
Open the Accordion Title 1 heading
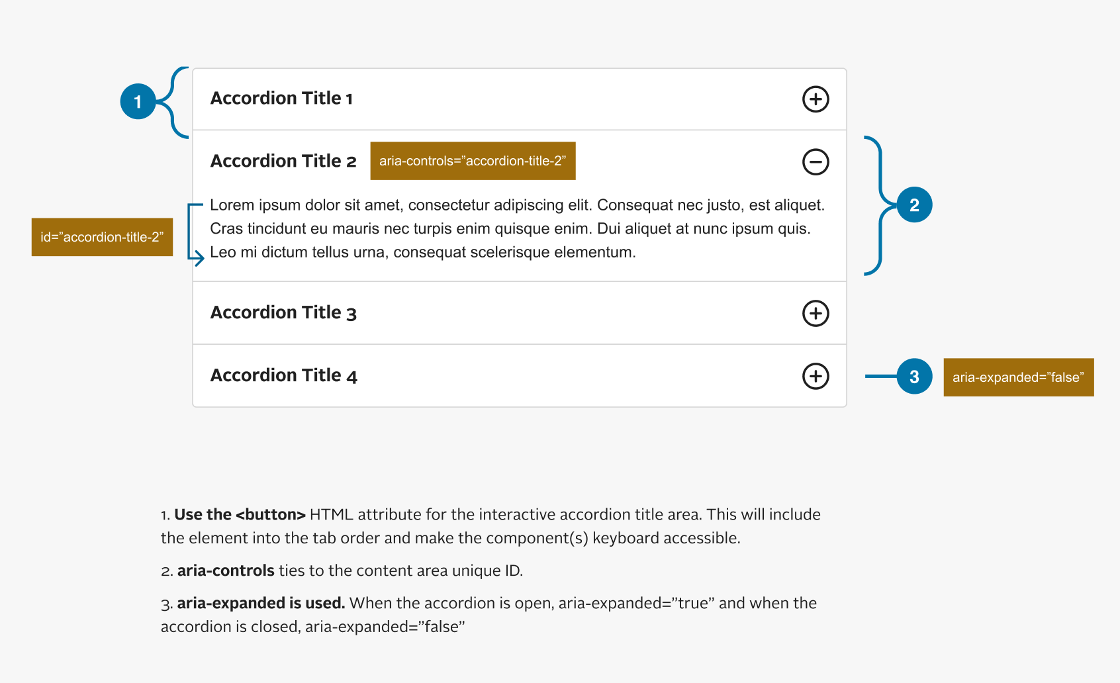tap(281, 98)
